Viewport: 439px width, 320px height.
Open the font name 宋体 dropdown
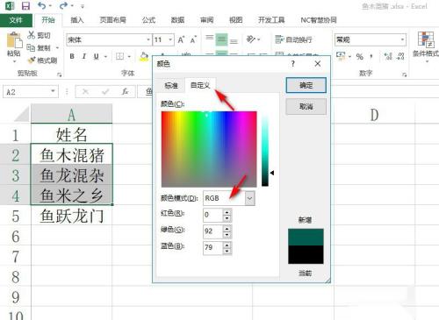(148, 39)
